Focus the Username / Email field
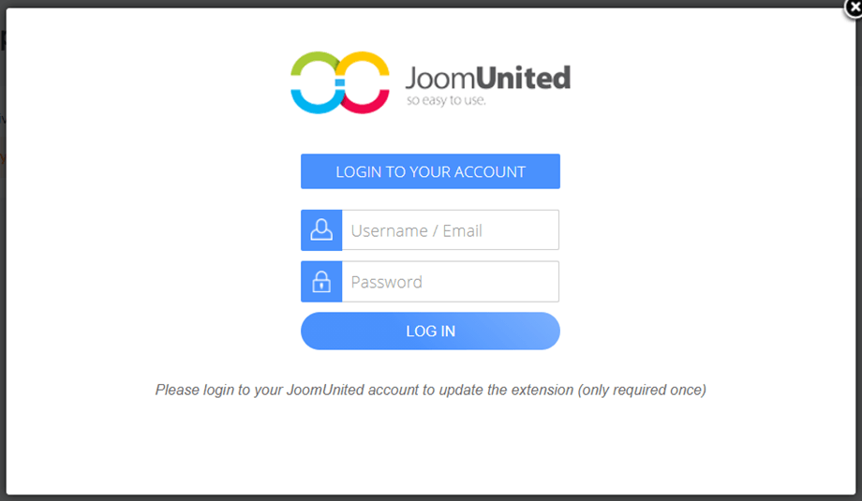Image resolution: width=862 pixels, height=501 pixels. click(x=450, y=230)
